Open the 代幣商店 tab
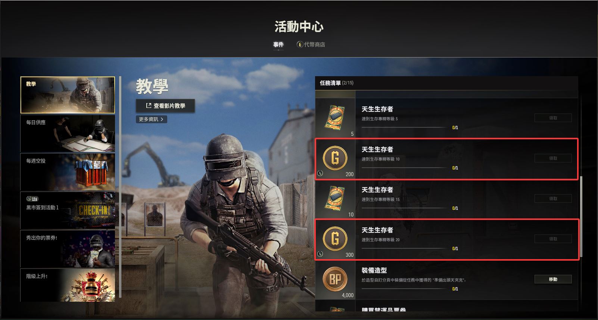This screenshot has width=598, height=320. coord(314,44)
